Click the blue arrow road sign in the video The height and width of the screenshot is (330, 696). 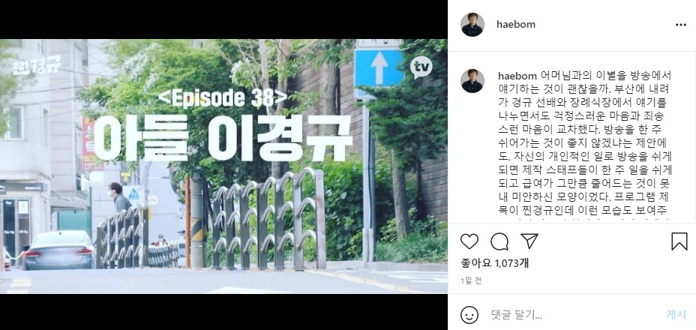379,68
